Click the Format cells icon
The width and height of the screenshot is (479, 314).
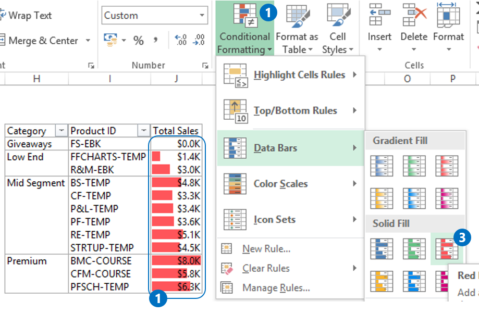point(448,15)
